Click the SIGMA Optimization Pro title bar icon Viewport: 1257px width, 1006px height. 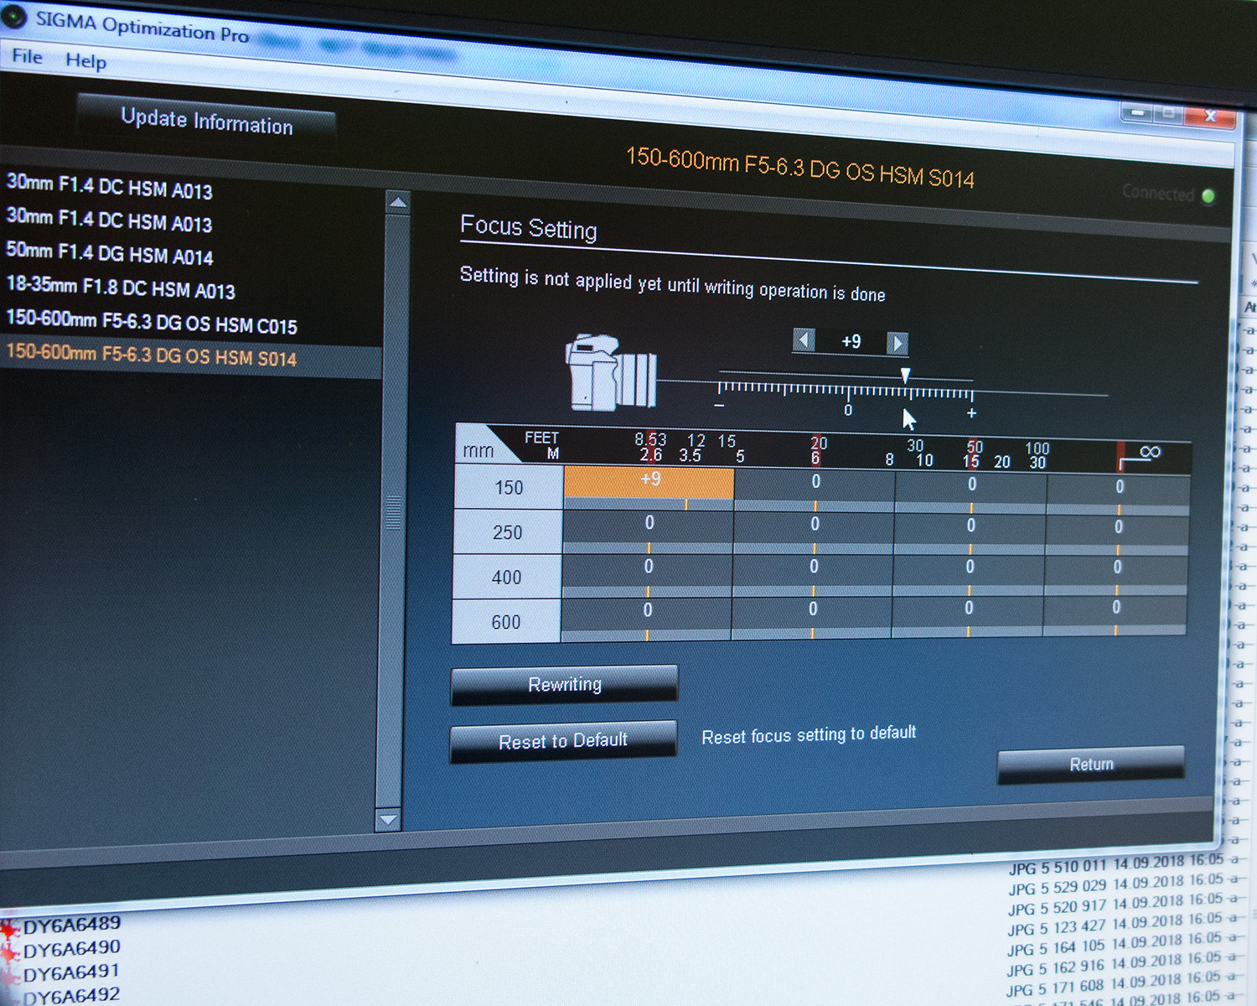click(13, 17)
